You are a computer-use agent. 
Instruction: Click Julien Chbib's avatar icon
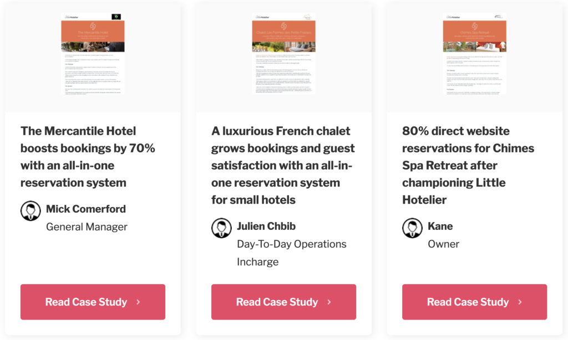pos(221,228)
